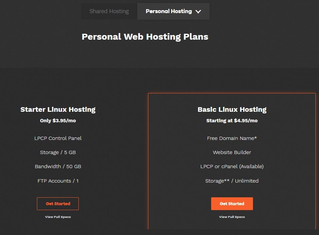Select the Personal Hosting tab

coord(173,11)
